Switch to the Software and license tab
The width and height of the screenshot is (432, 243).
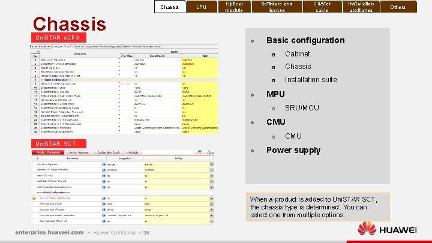[x=277, y=7]
